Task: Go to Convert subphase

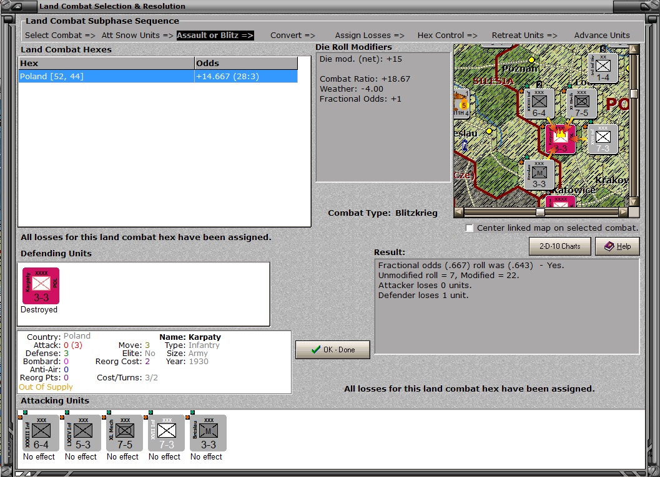Action: point(293,36)
